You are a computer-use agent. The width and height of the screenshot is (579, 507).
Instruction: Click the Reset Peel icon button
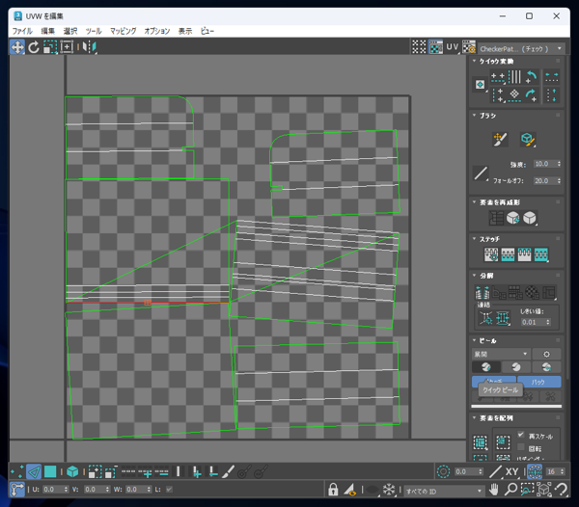coord(546,367)
